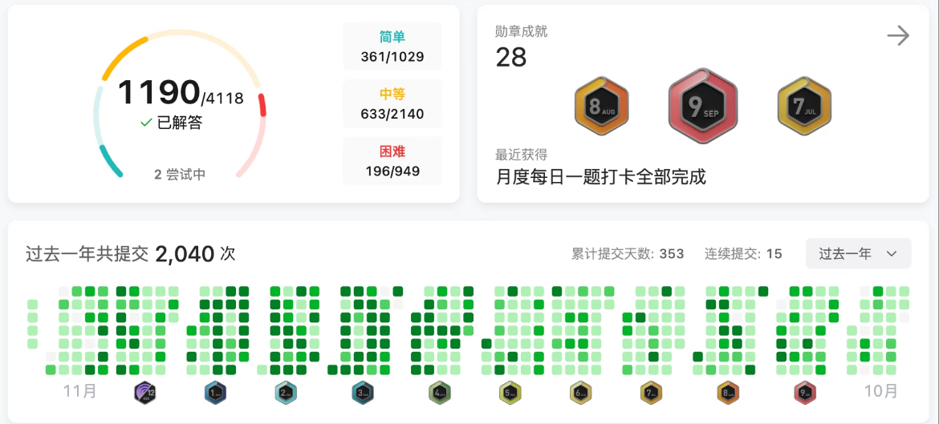Viewport: 939px width, 424px height.
Task: Click the red hard segment of progress ring
Action: click(x=262, y=104)
